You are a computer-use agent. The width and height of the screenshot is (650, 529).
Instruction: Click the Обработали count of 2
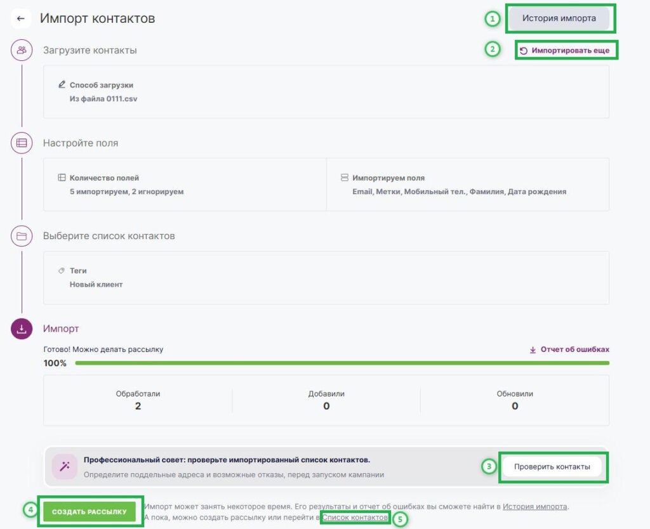[138, 406]
